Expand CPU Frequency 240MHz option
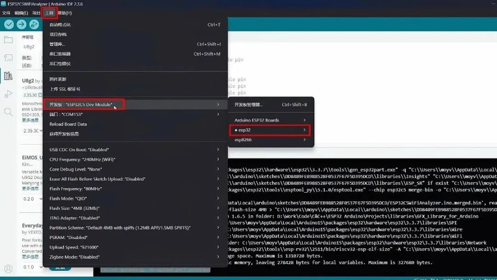 [135, 160]
